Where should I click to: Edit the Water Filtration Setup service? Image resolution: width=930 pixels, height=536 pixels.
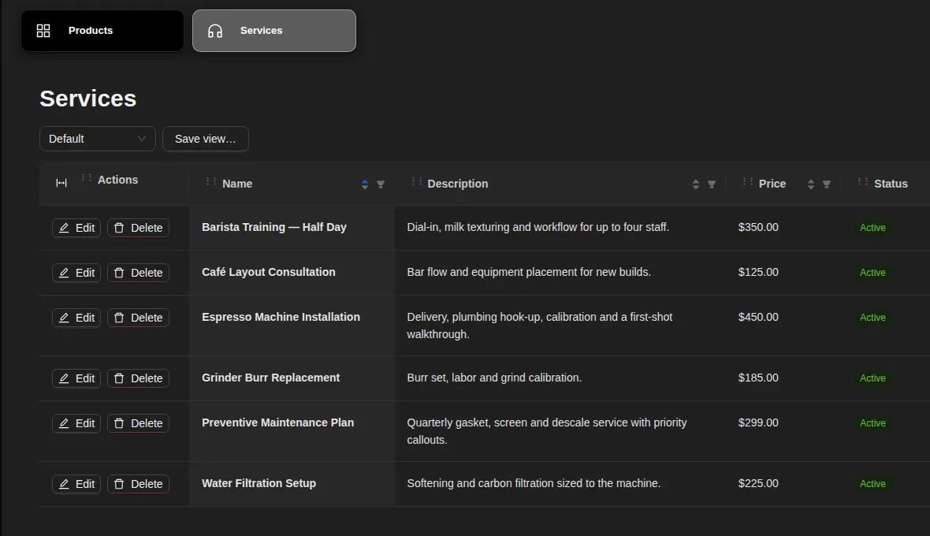[x=76, y=484]
